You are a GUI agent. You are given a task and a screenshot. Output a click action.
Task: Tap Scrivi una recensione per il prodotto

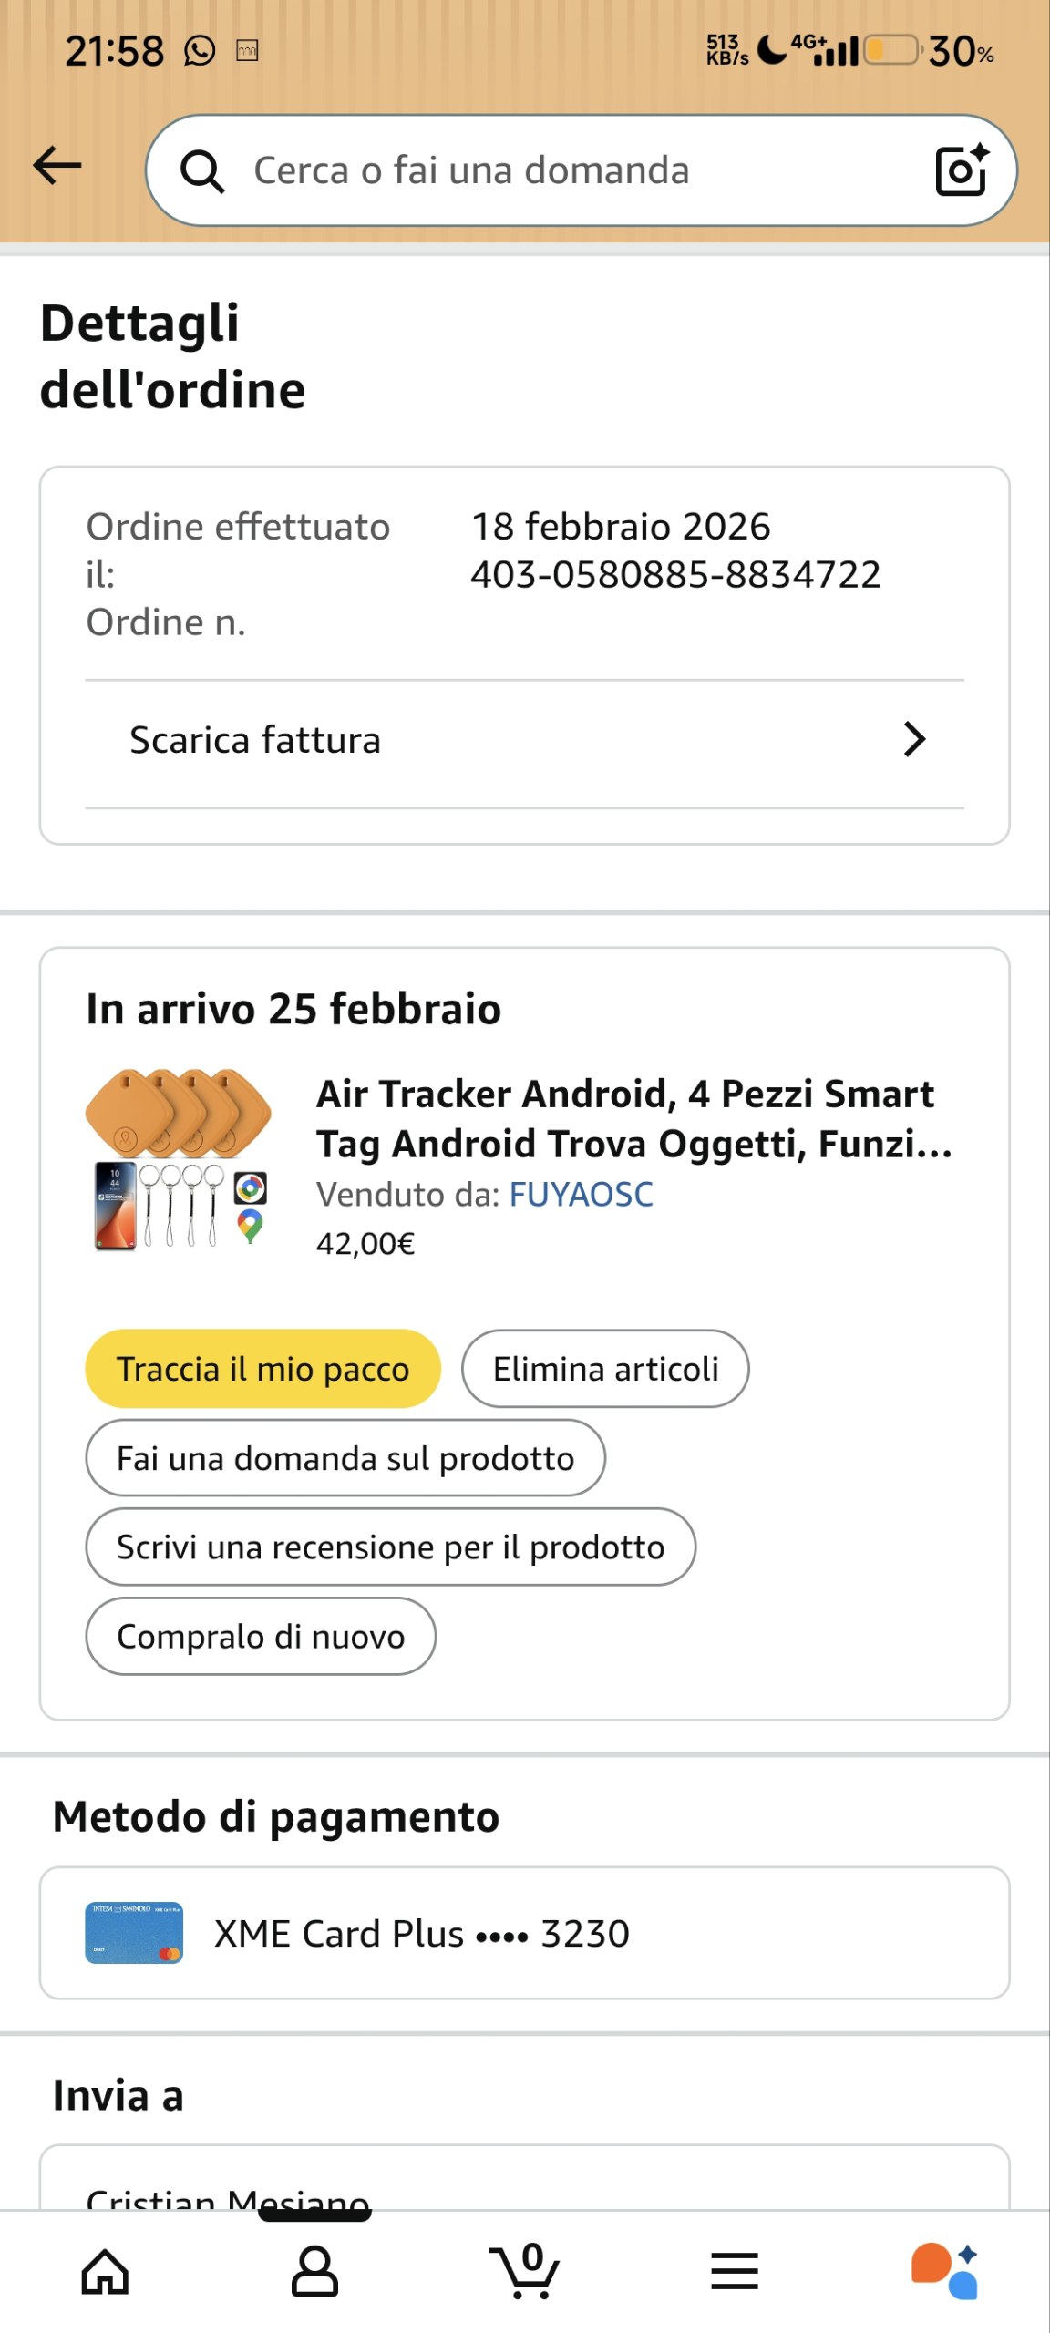coord(390,1547)
